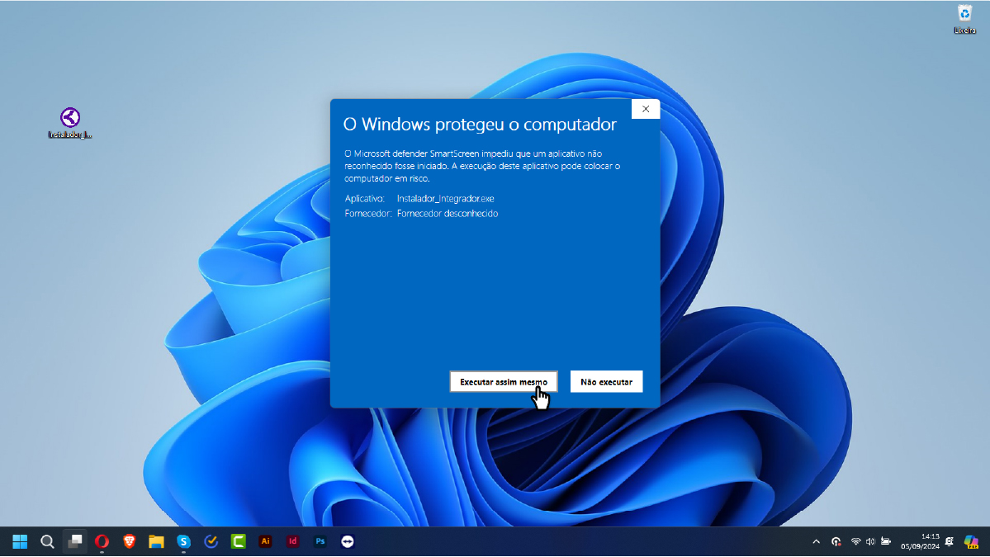Click the Fornecedor desconhecido text
Image resolution: width=990 pixels, height=557 pixels.
click(447, 214)
